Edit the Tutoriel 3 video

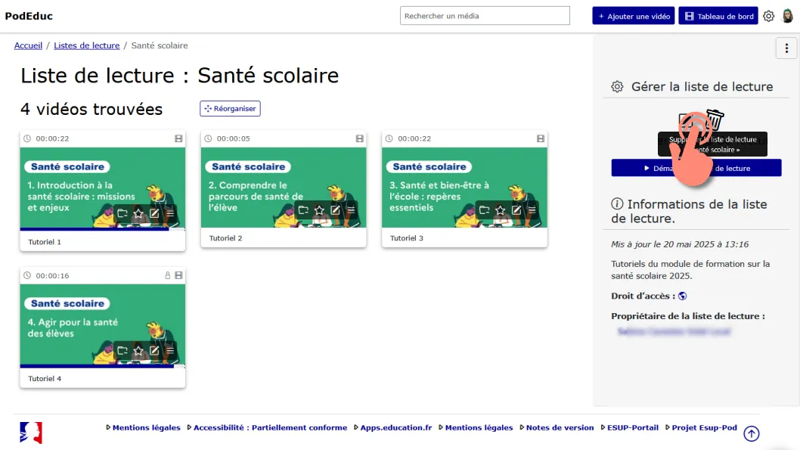pyautogui.click(x=516, y=209)
